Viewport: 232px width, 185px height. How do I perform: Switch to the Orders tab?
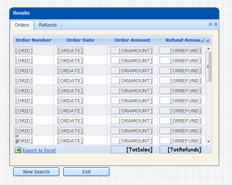tap(22, 25)
